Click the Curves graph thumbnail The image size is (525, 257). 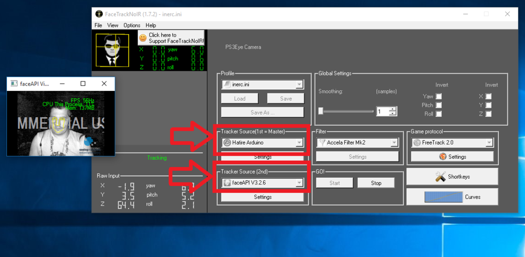[443, 197]
